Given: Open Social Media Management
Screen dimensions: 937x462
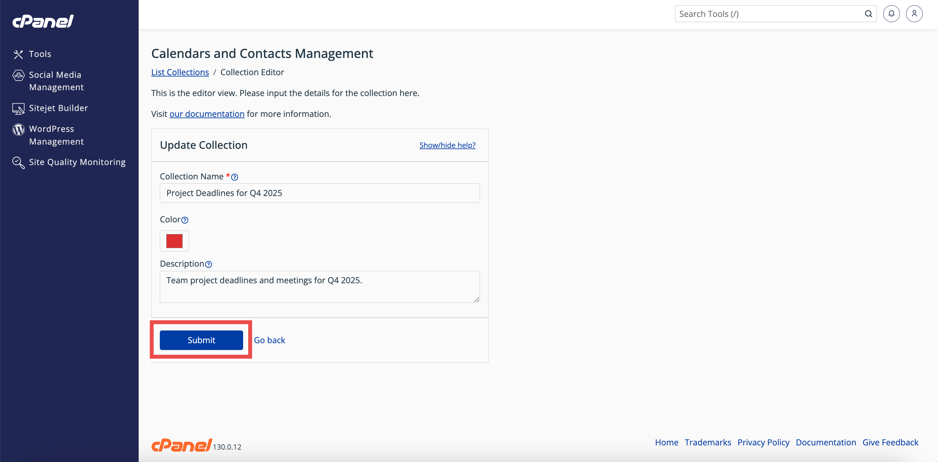Looking at the screenshot, I should [56, 81].
